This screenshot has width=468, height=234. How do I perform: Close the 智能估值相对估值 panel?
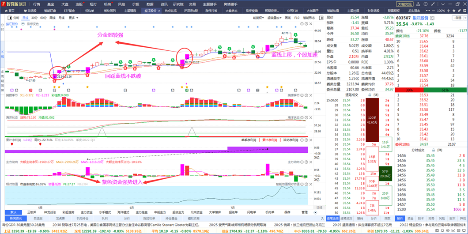[x=311, y=184]
